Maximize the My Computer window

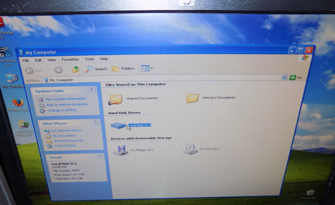pos(300,50)
